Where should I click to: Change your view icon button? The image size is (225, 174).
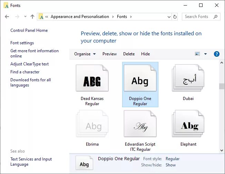[197, 54]
